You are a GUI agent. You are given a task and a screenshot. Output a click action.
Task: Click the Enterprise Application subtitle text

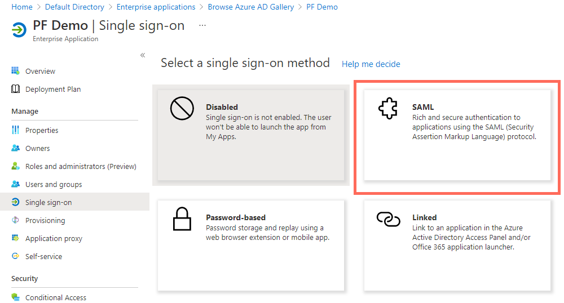65,39
